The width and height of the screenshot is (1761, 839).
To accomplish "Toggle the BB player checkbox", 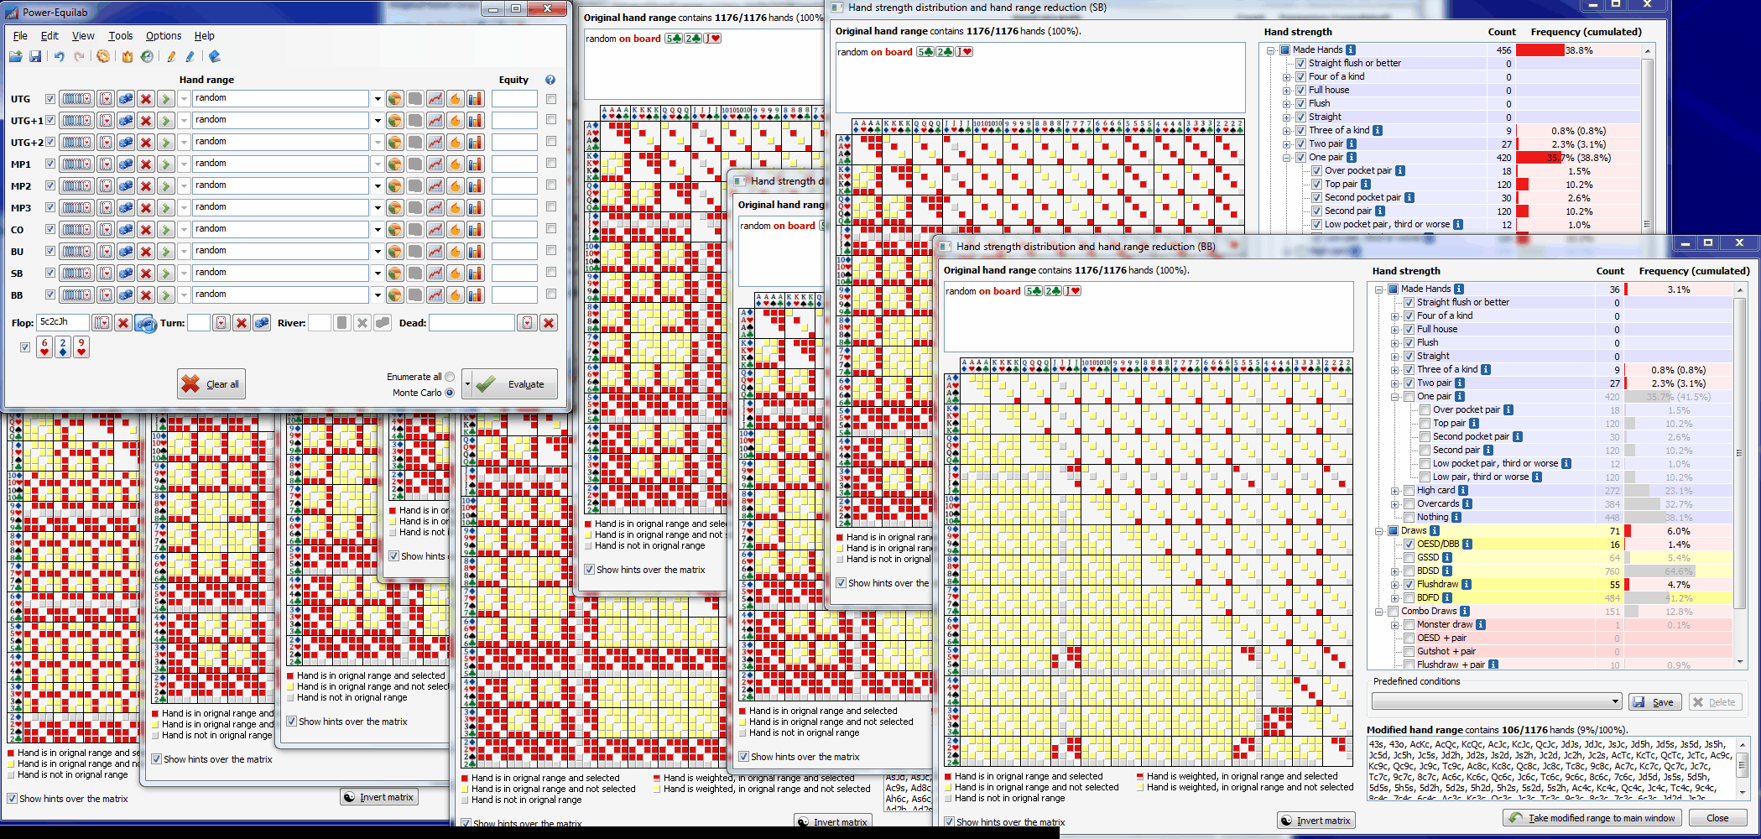I will [50, 295].
